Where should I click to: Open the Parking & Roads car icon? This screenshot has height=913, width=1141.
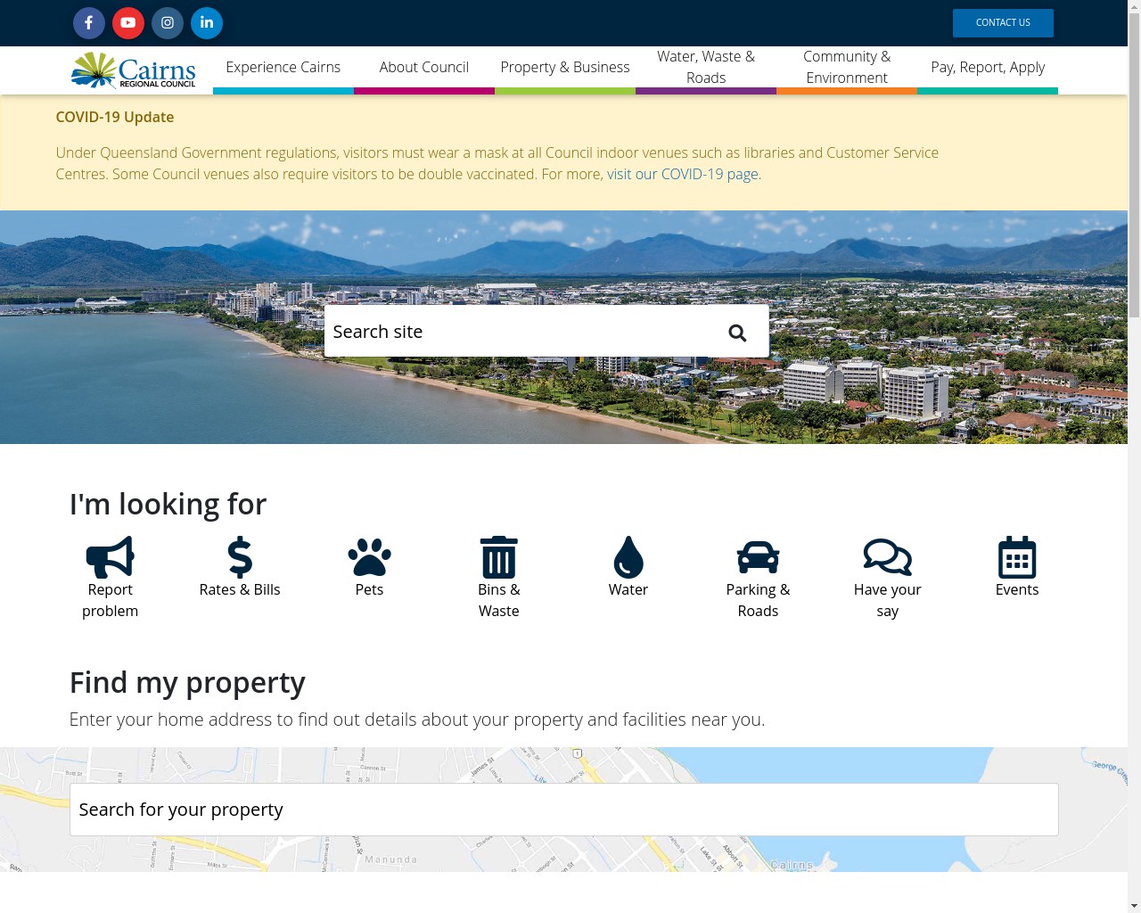click(x=758, y=556)
